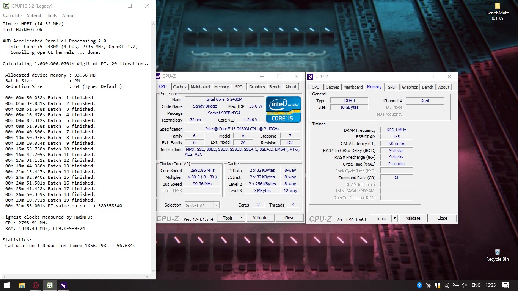This screenshot has width=518, height=291.
Task: Click Tools button in left CPU-Z
Action: 228,218
